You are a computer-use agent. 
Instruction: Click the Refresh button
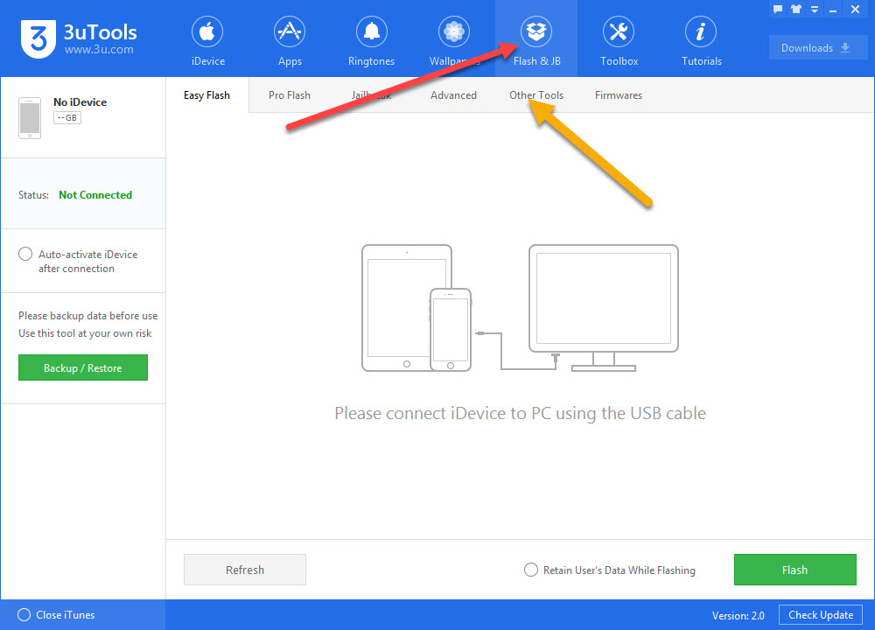click(245, 570)
